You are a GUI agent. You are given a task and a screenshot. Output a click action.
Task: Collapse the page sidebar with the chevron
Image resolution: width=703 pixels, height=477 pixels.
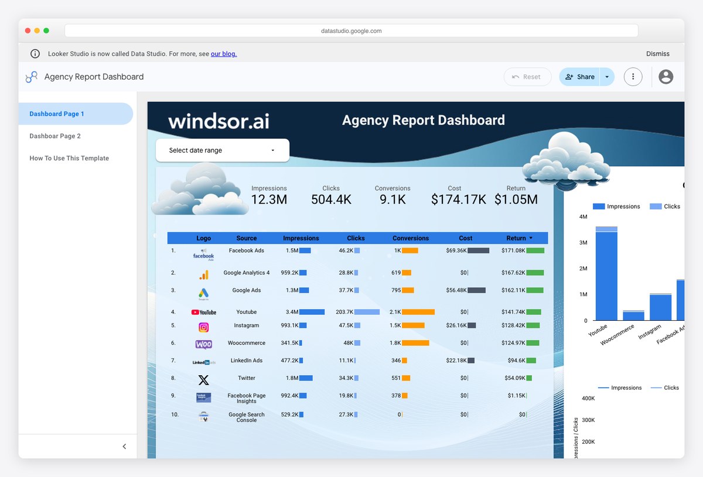tap(124, 447)
